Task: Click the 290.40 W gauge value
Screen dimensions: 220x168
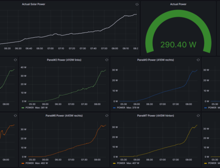Action: (x=178, y=45)
